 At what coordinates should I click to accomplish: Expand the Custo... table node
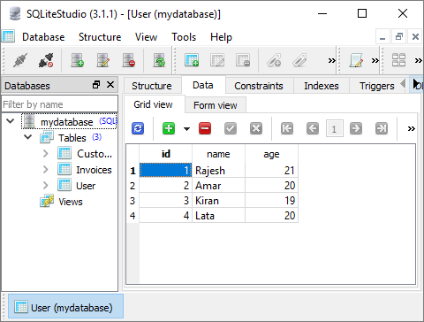coord(45,153)
